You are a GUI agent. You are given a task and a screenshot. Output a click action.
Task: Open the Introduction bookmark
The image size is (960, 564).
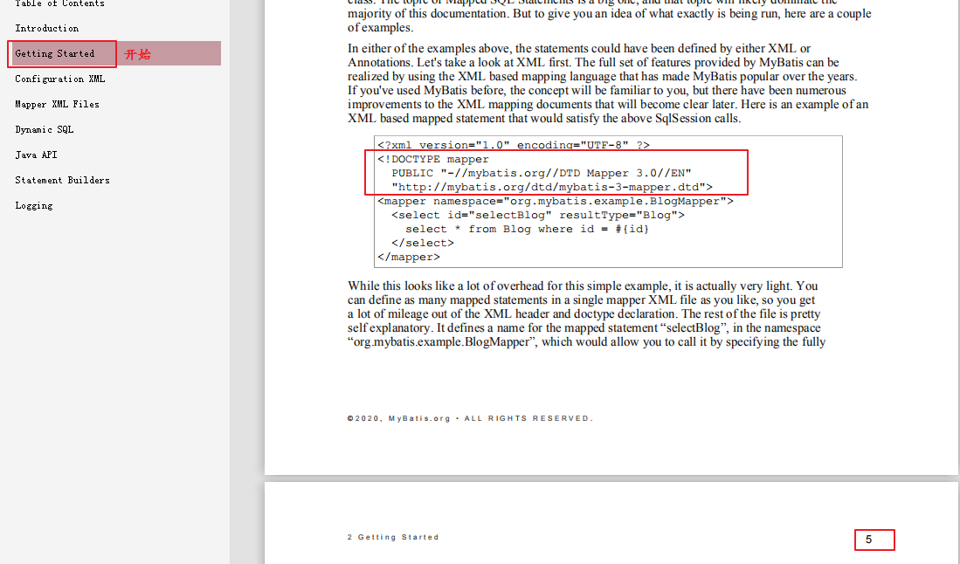pyautogui.click(x=47, y=28)
